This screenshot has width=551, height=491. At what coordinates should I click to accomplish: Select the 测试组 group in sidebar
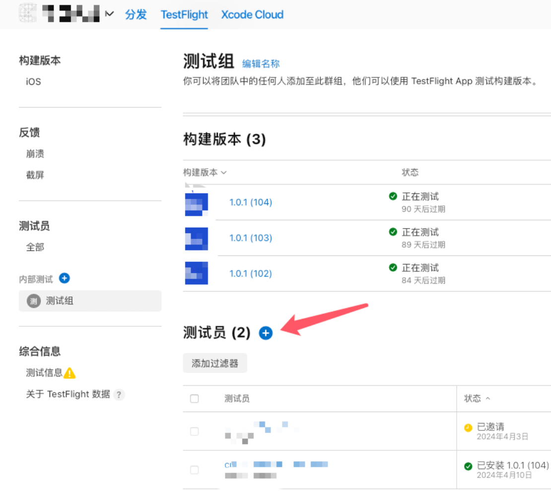90,301
